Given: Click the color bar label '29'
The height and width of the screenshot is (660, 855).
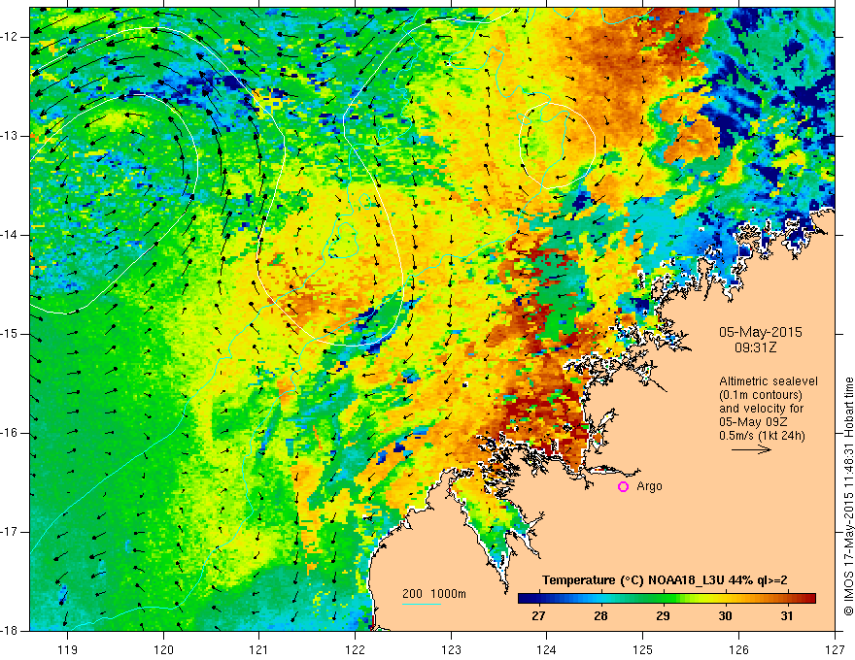Looking at the screenshot, I should click(x=663, y=616).
